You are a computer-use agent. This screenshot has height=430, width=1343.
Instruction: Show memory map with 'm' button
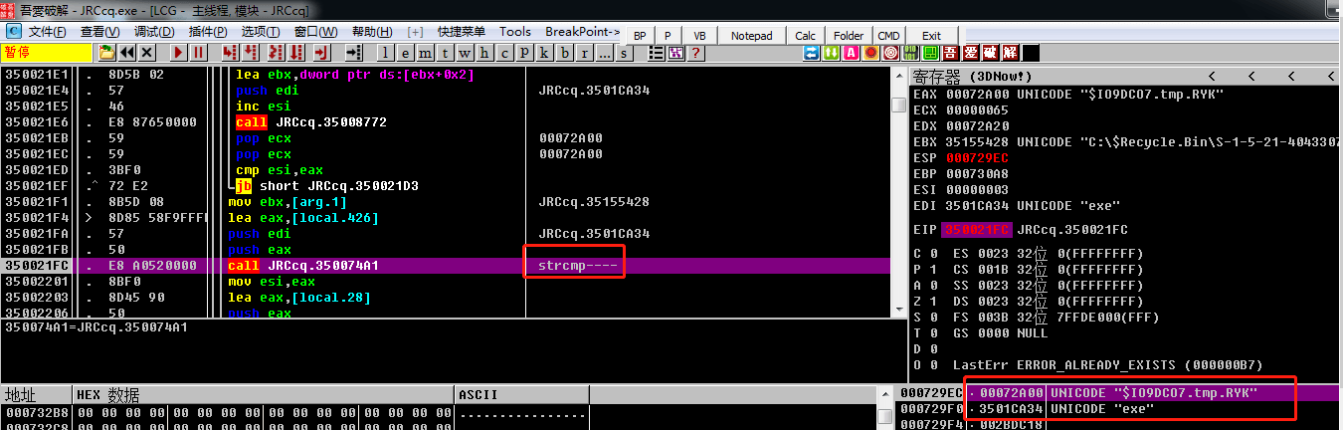coord(425,53)
